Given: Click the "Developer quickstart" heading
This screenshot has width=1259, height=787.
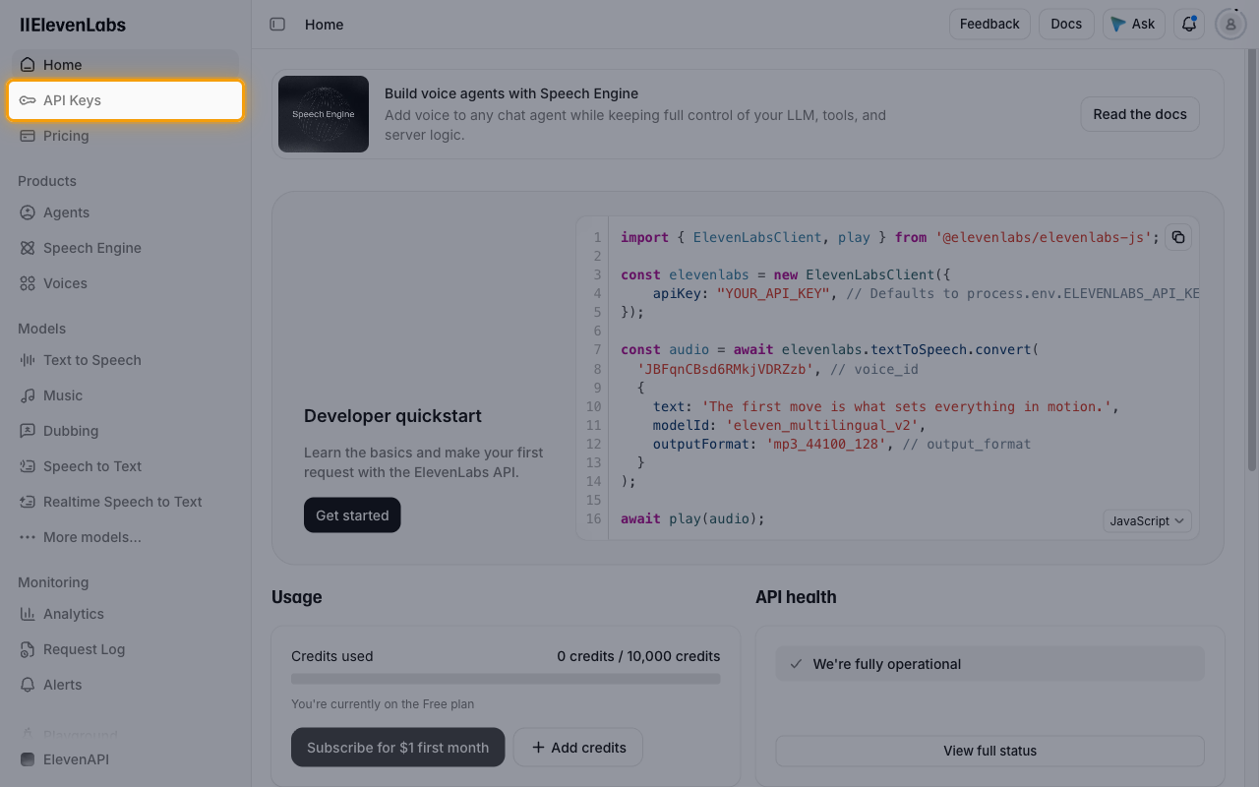Looking at the screenshot, I should [x=392, y=416].
